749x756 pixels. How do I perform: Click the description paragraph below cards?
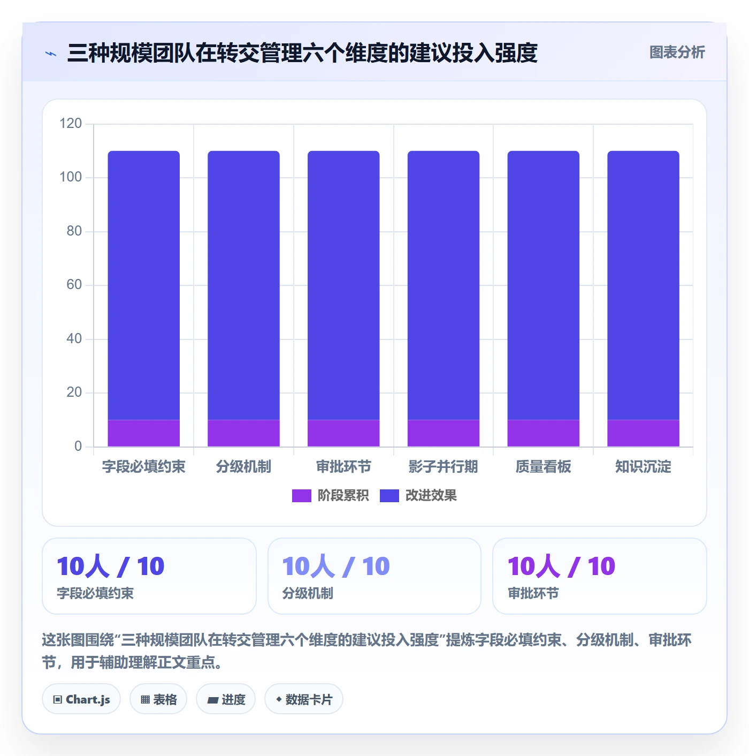(367, 651)
